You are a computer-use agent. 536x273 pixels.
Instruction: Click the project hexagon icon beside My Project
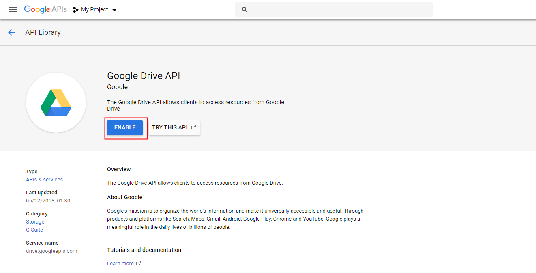75,10
